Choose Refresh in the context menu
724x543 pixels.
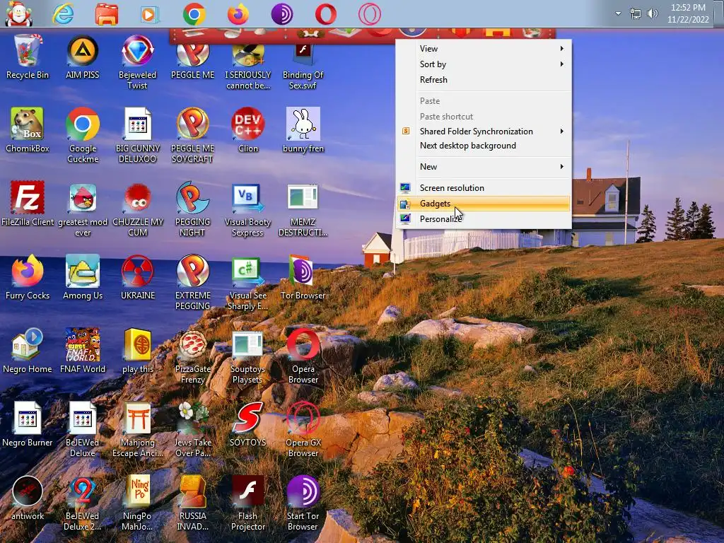(x=484, y=79)
